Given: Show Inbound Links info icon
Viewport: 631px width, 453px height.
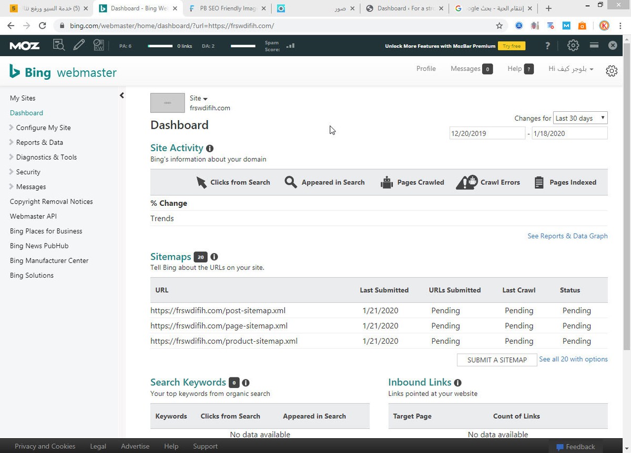Looking at the screenshot, I should pyautogui.click(x=457, y=383).
